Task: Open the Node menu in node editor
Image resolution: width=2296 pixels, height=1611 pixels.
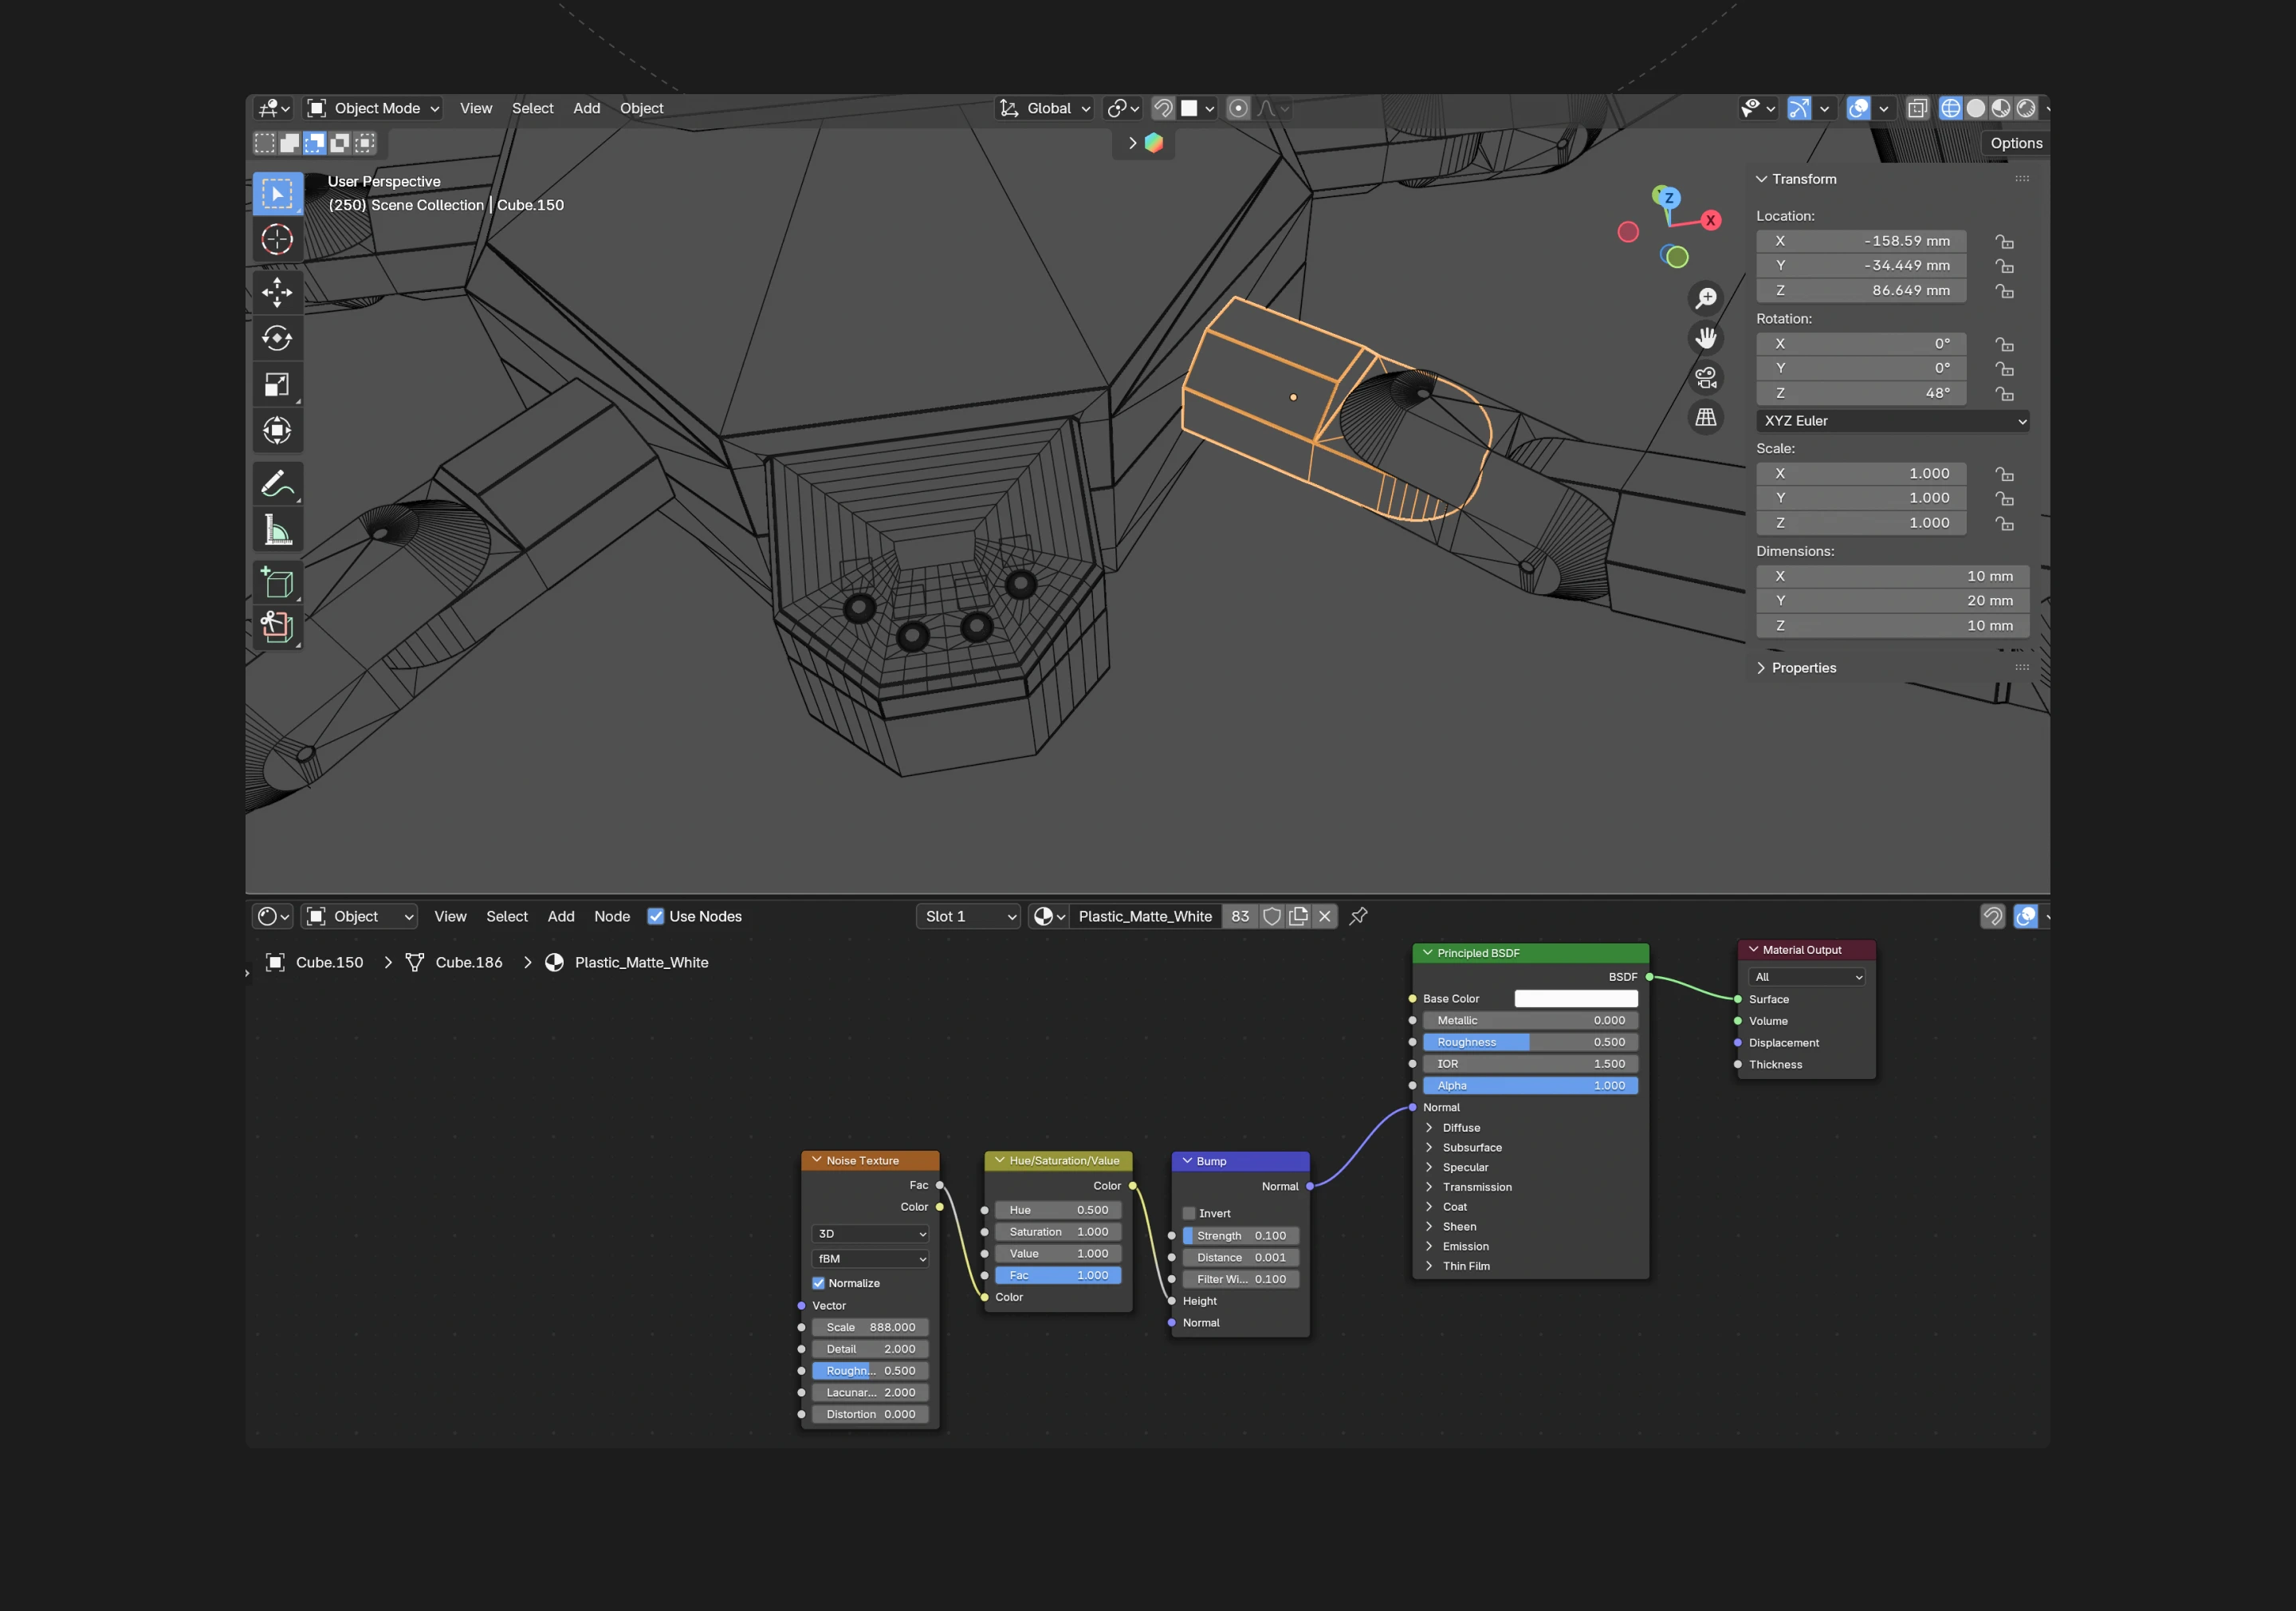Action: (x=611, y=916)
